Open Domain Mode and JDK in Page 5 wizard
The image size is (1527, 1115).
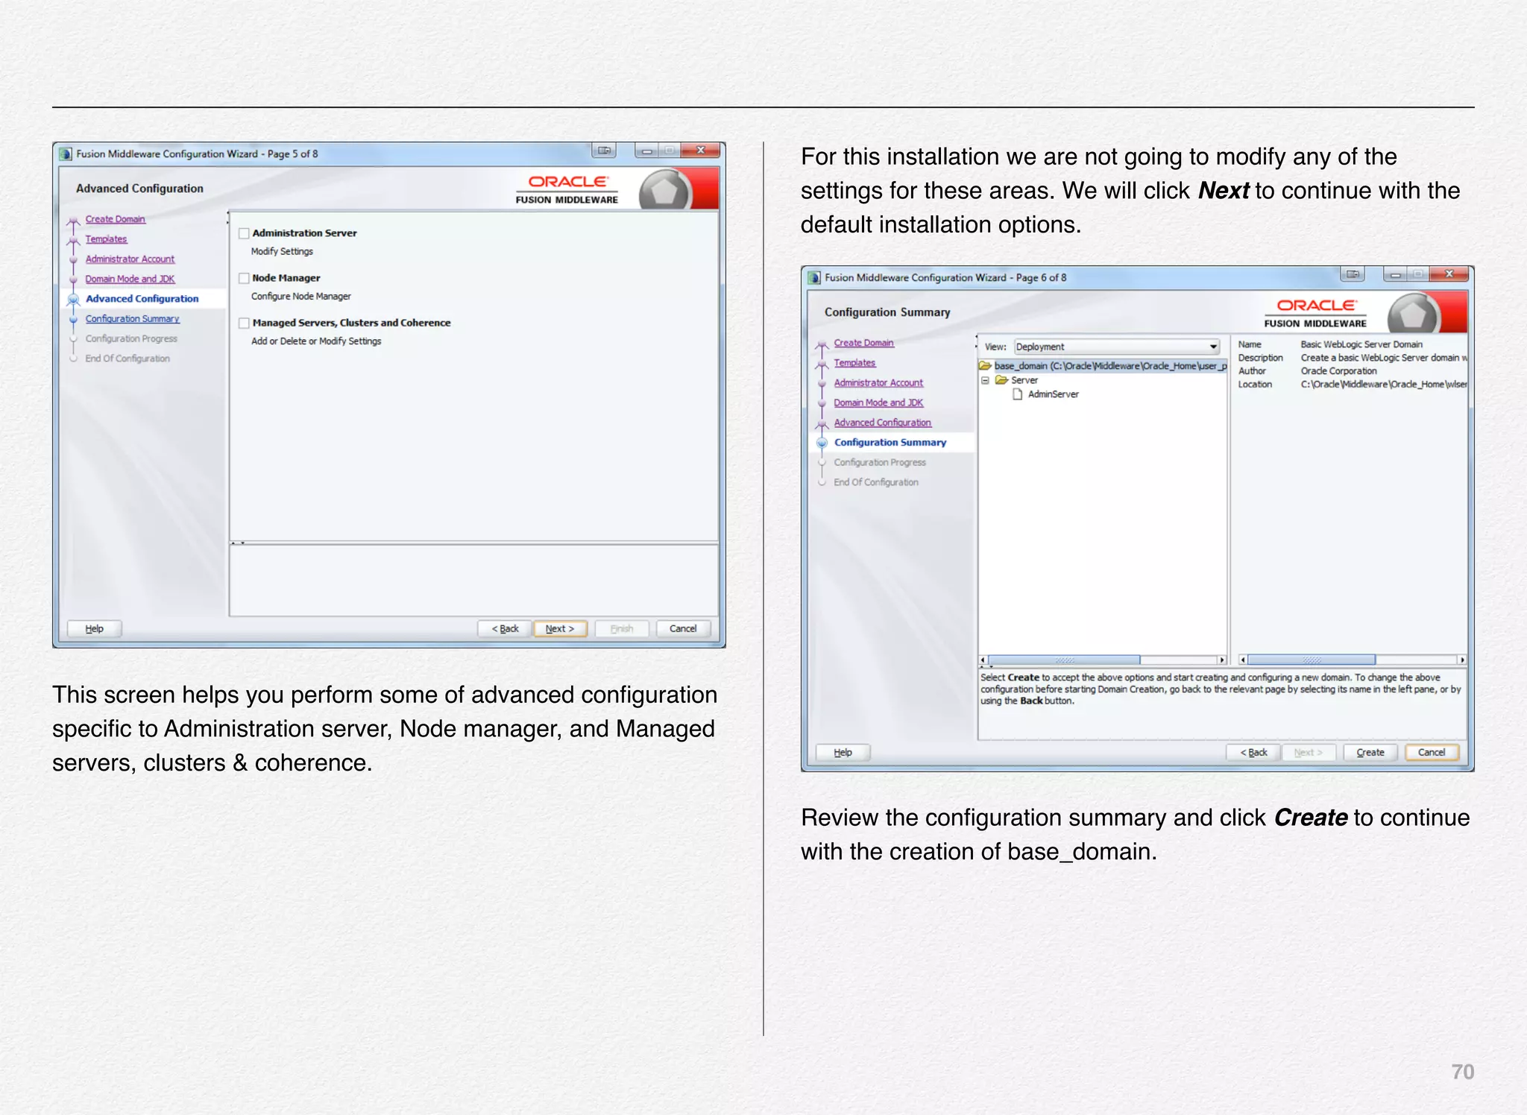point(130,279)
